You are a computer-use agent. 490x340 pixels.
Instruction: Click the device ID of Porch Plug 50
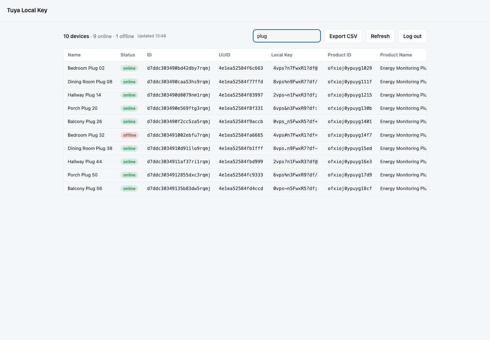179,175
